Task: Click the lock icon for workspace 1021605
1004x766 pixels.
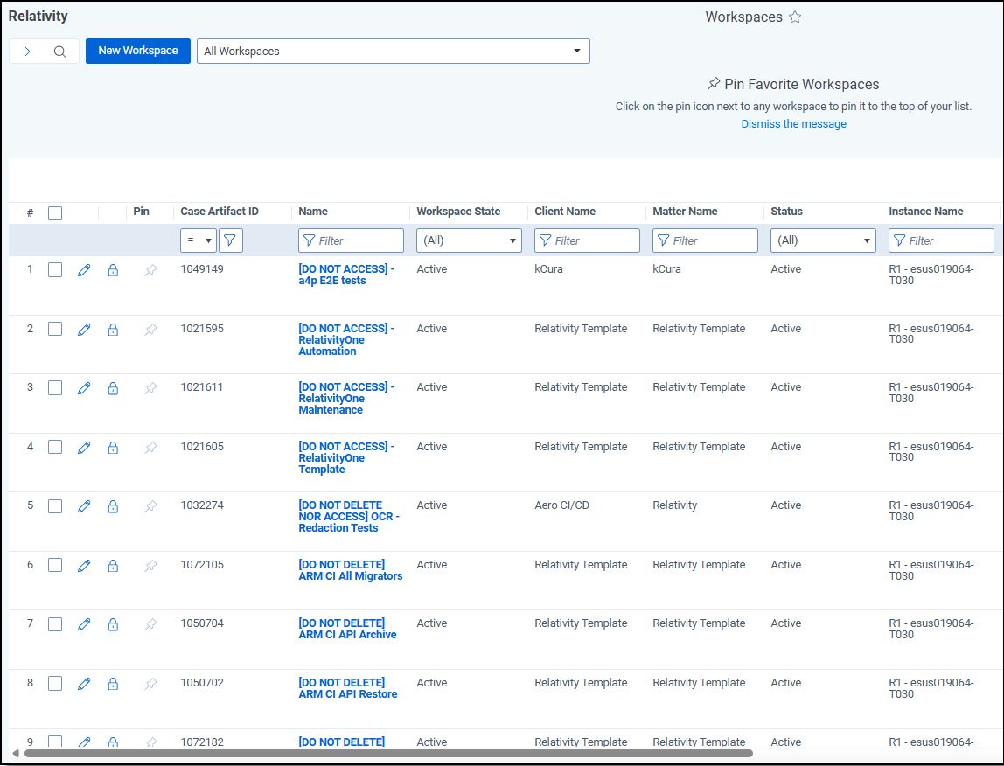Action: point(113,447)
